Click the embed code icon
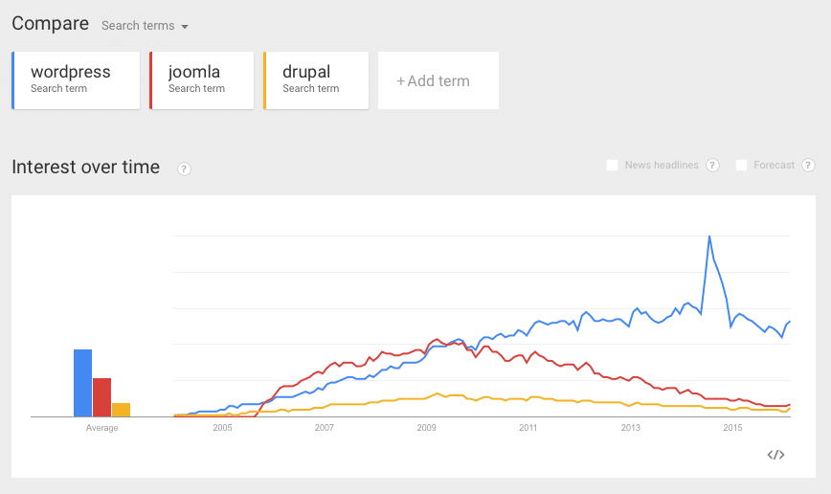831x494 pixels. 776,455
